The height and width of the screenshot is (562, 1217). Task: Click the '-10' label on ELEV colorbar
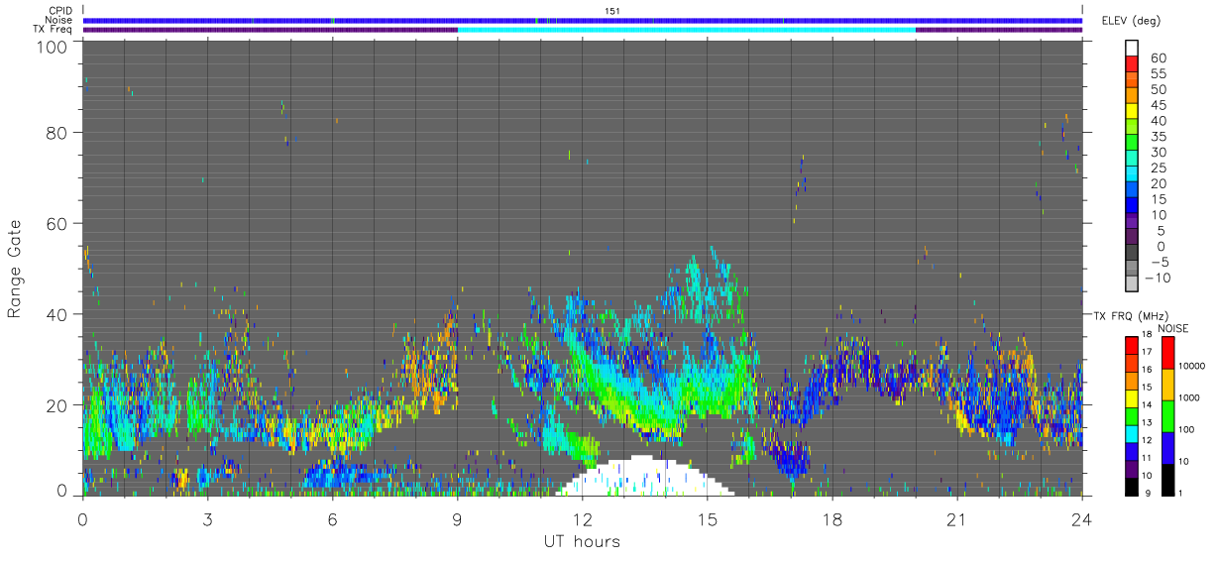[1157, 278]
